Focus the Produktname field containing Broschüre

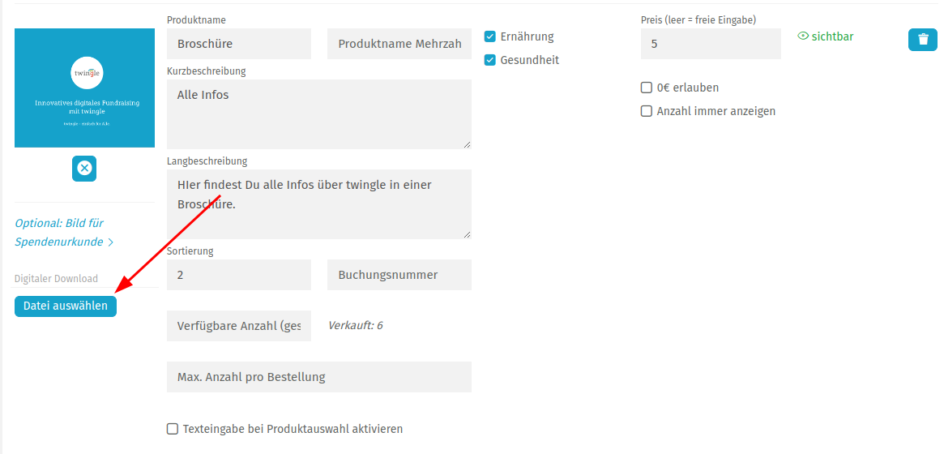[x=239, y=44]
